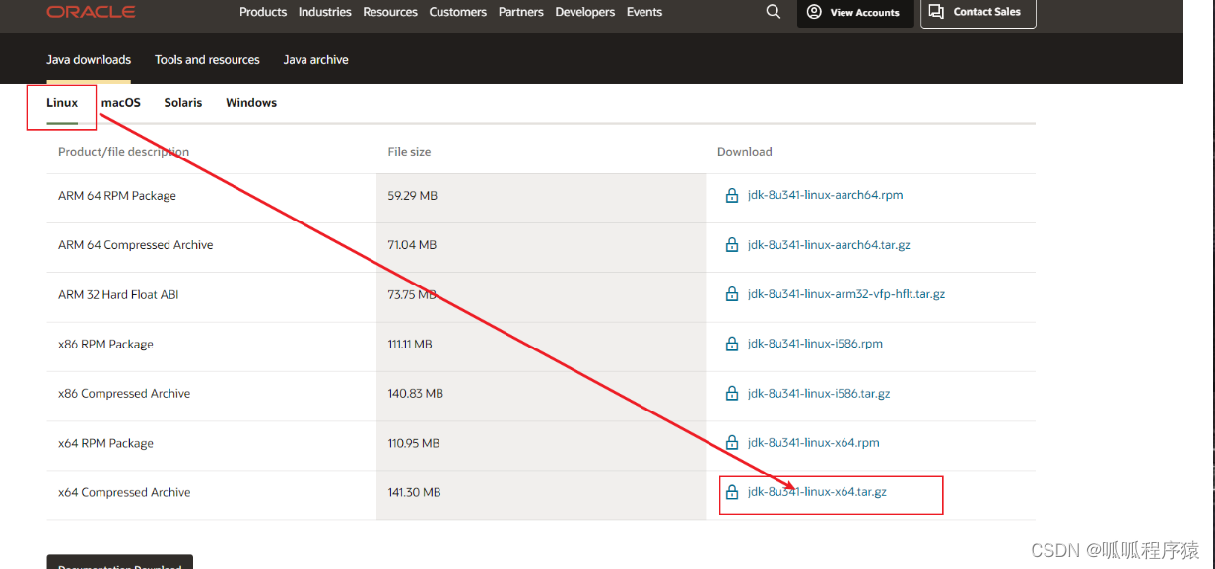The height and width of the screenshot is (569, 1215).
Task: Click the 110.95 MB file size
Action: (x=414, y=444)
